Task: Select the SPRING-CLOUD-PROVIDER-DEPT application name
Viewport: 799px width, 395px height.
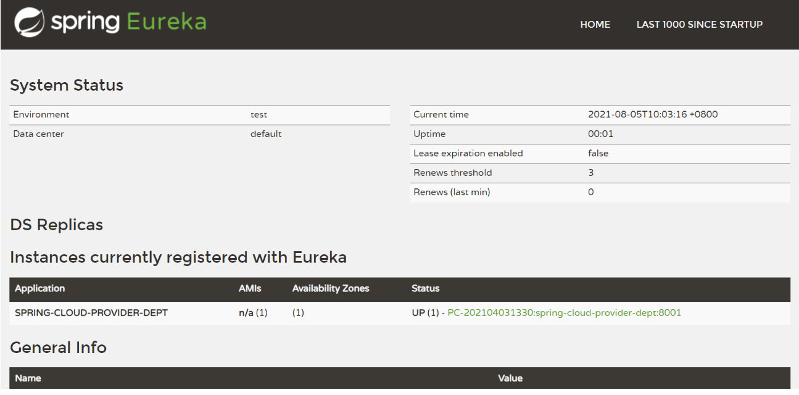Action: click(x=91, y=313)
